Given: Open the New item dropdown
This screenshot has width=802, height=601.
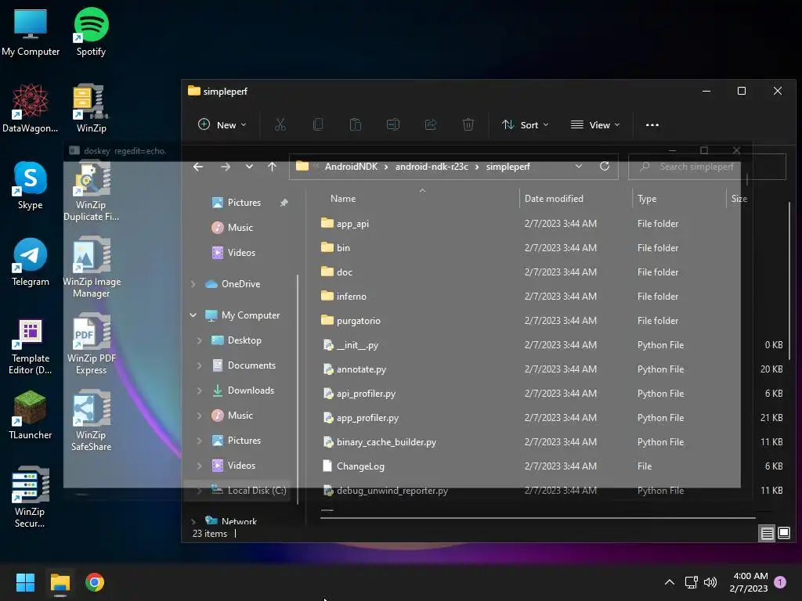Looking at the screenshot, I should tap(222, 124).
